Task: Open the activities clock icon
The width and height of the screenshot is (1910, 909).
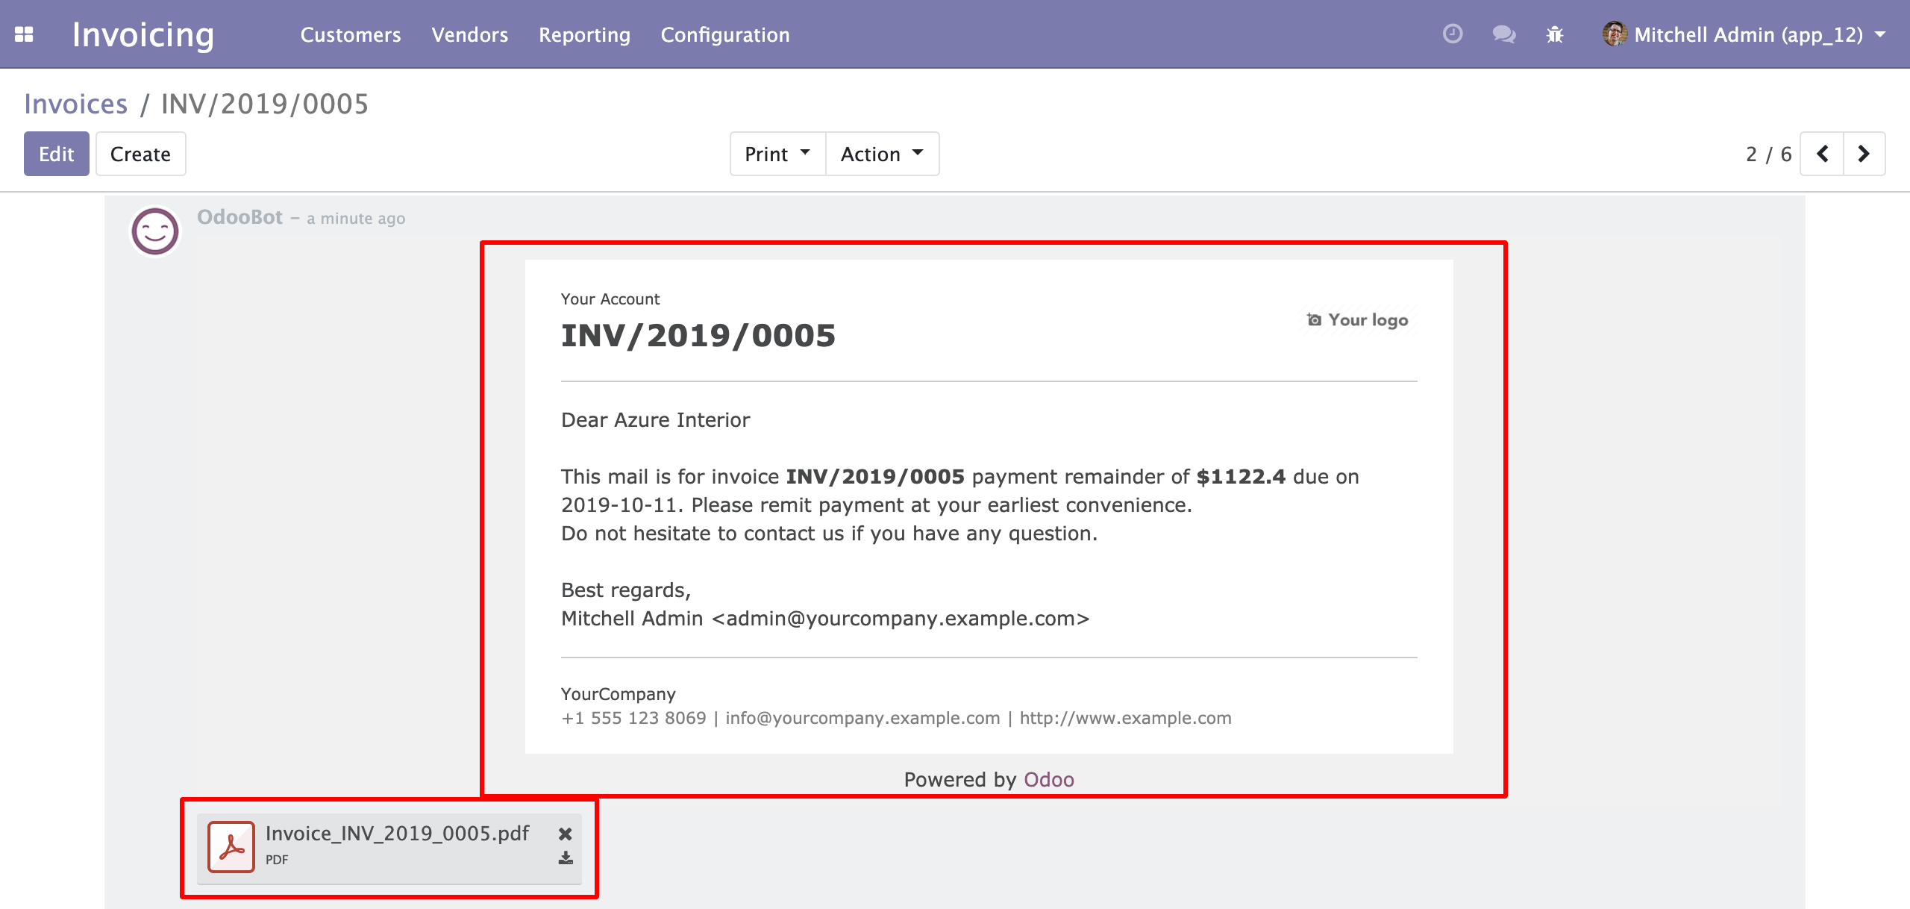Action: [x=1452, y=34]
